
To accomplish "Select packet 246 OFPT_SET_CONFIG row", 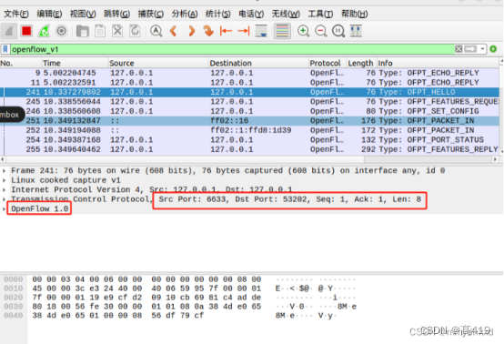I will (250, 111).
